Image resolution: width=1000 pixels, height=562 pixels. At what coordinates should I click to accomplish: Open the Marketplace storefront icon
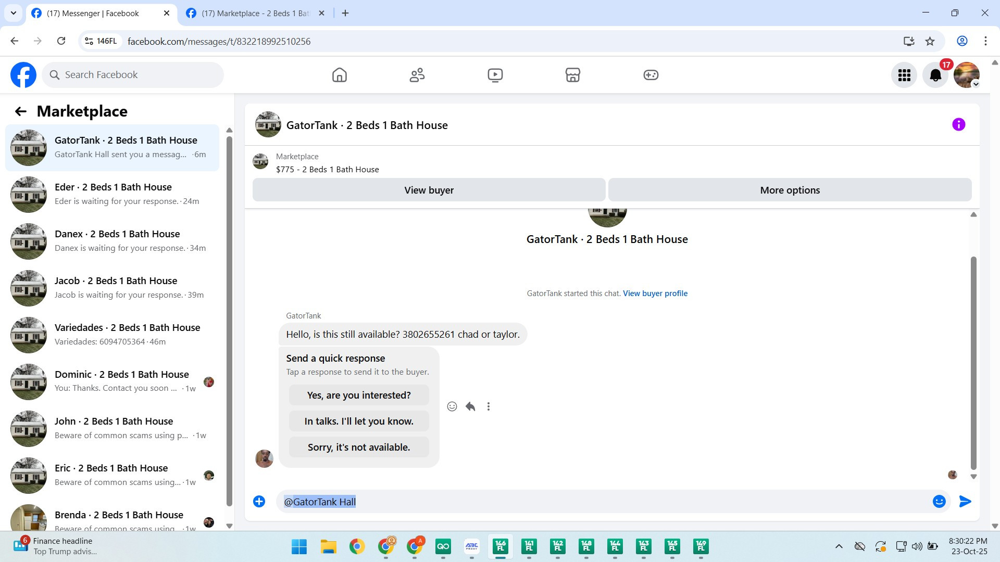coord(573,75)
